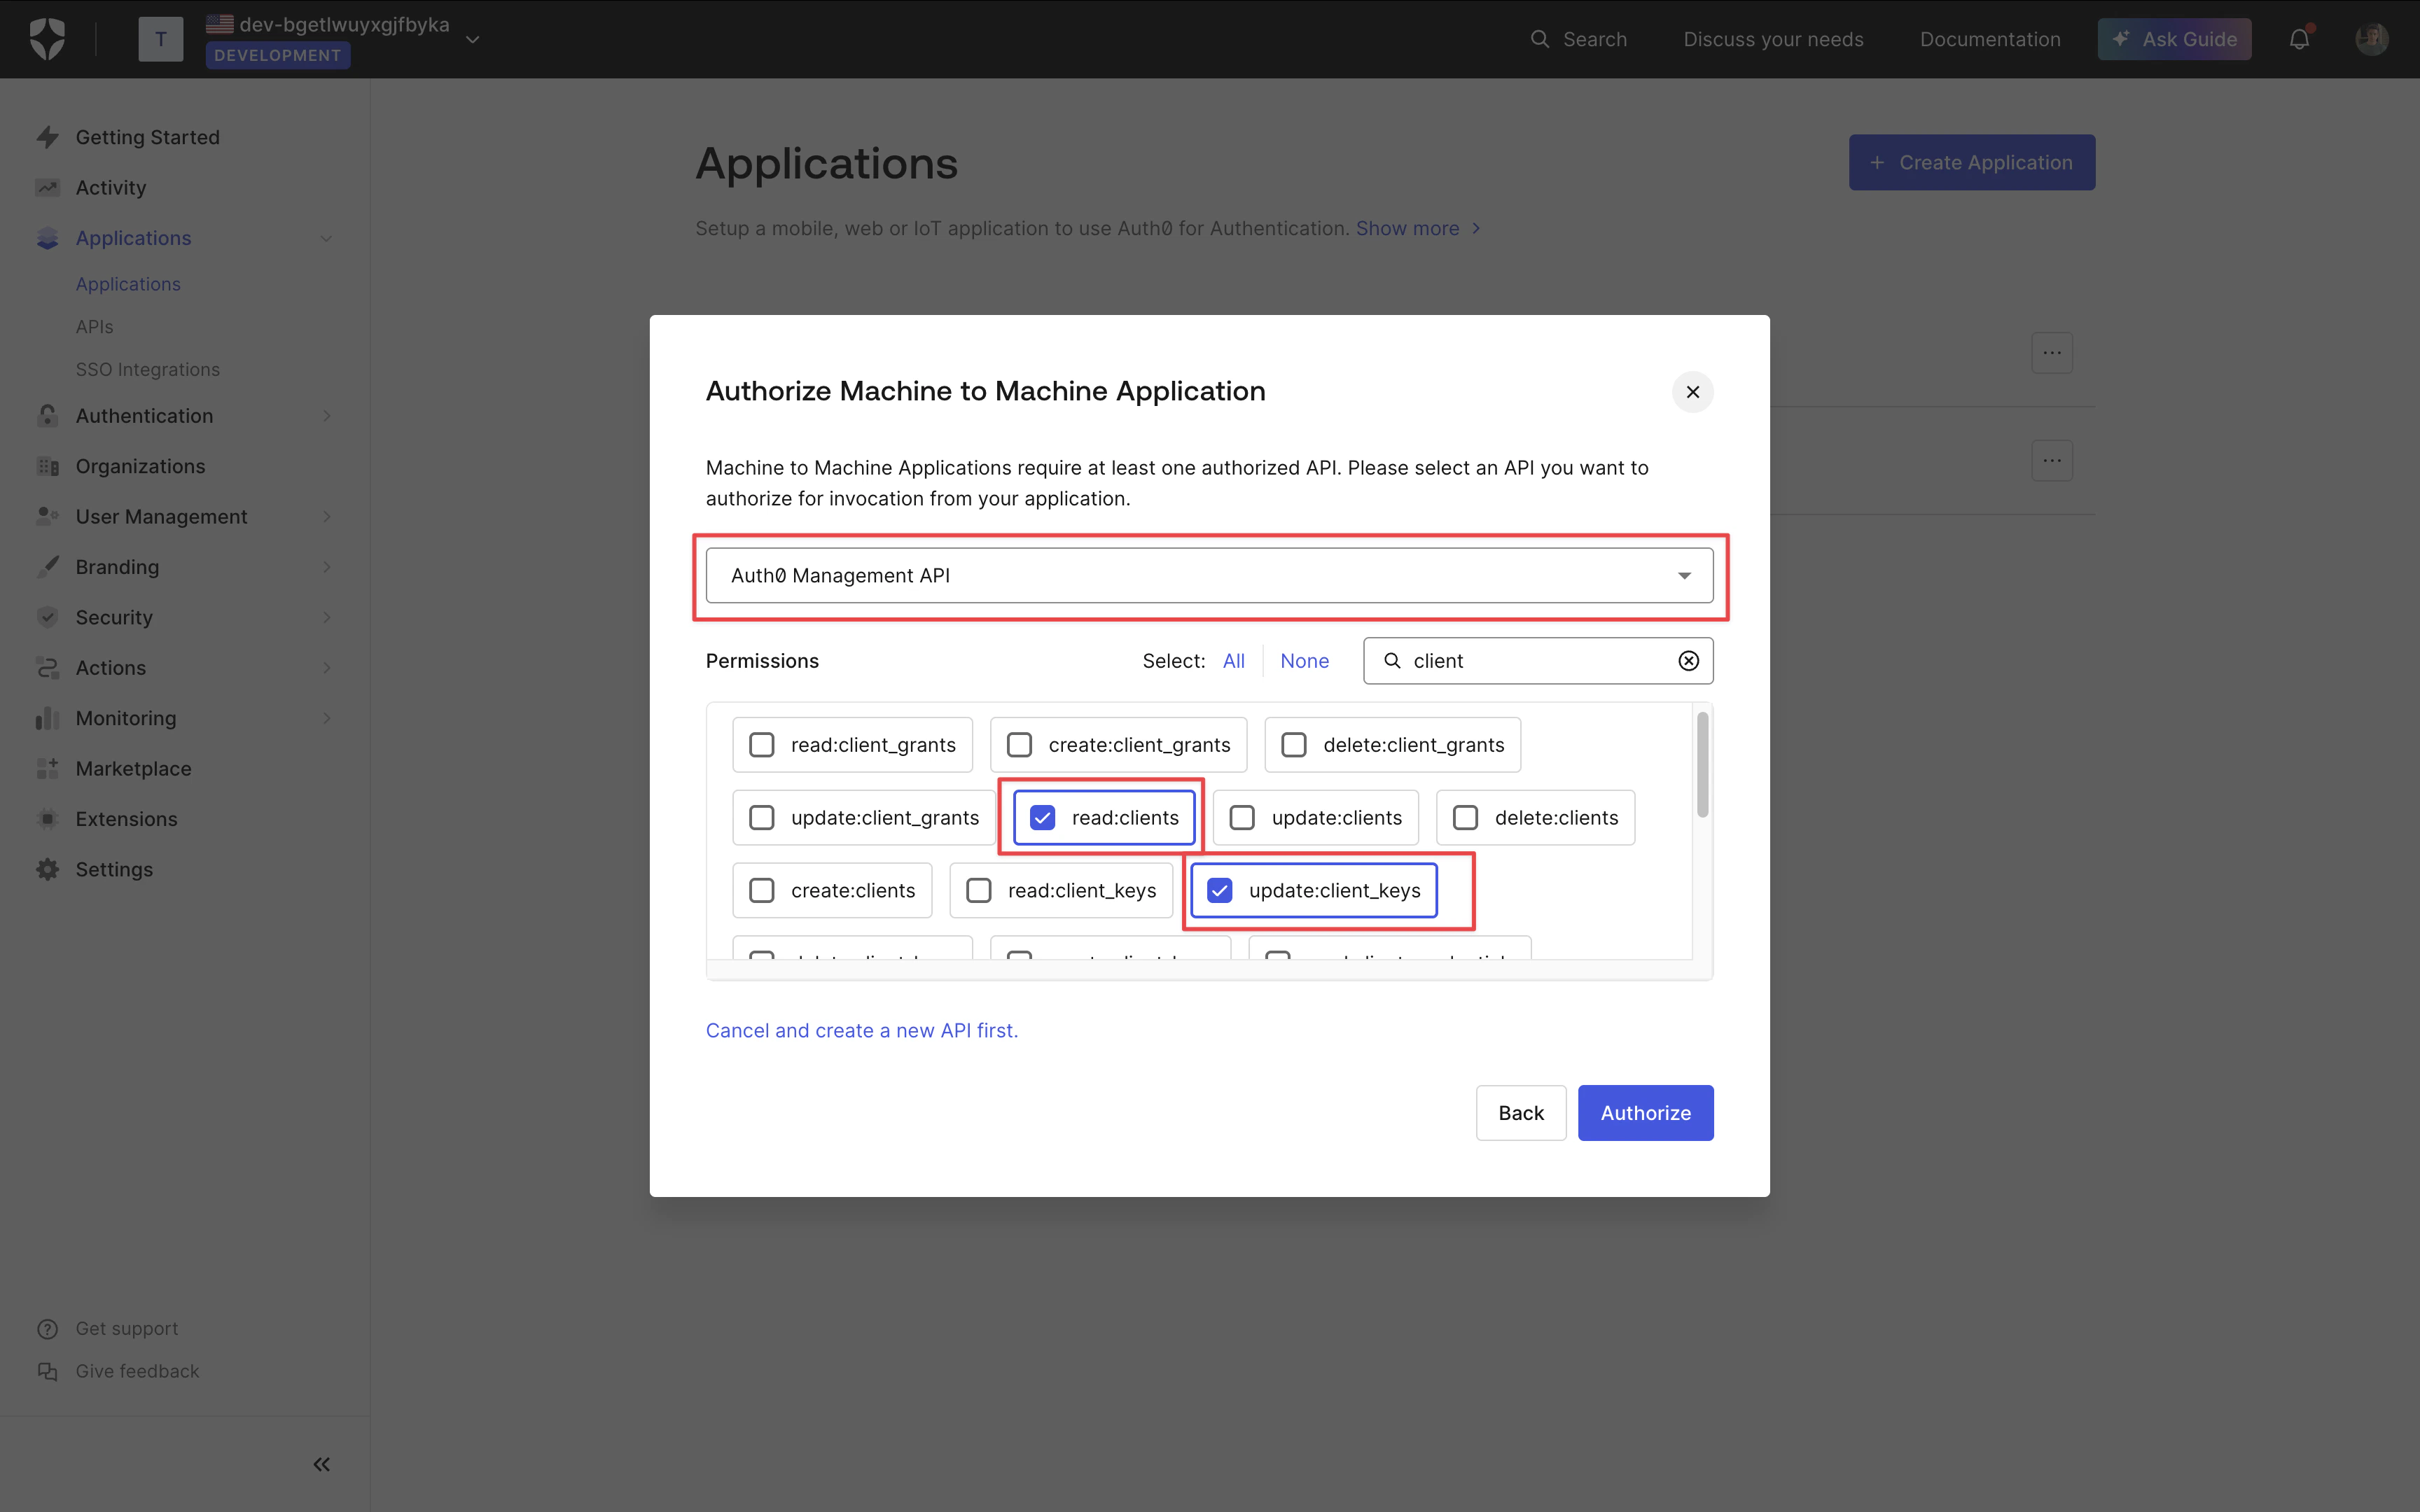Screen dimensions: 2420x1512
Task: Click the Monitoring bar chart icon
Action: 47,718
